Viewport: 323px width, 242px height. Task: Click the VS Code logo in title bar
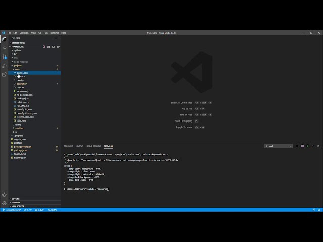coord(4,33)
